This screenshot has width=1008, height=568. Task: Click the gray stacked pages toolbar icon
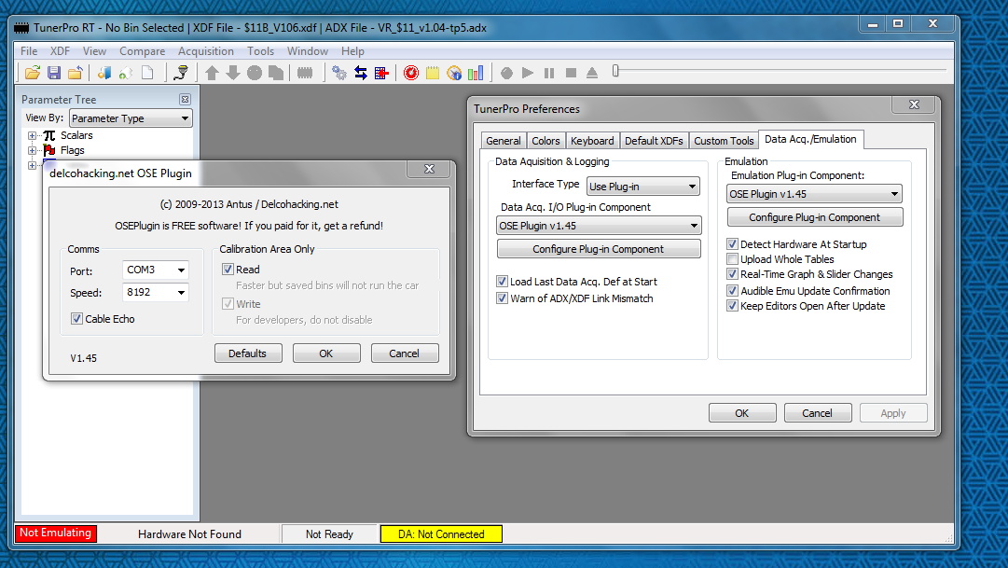pyautogui.click(x=276, y=73)
